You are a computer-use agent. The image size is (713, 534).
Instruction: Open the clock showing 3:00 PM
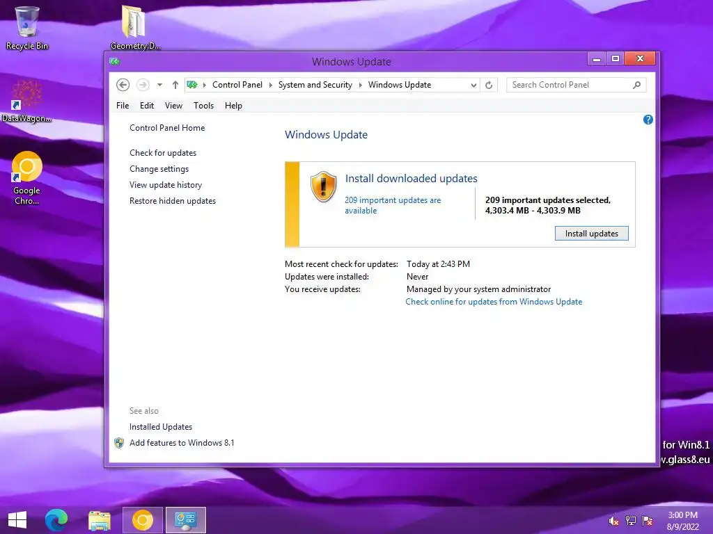pos(682,521)
